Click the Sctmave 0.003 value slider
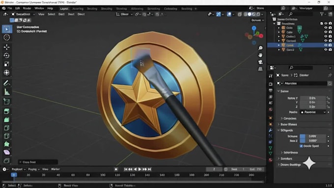Screen dimensions: 334x188 (313, 136)
